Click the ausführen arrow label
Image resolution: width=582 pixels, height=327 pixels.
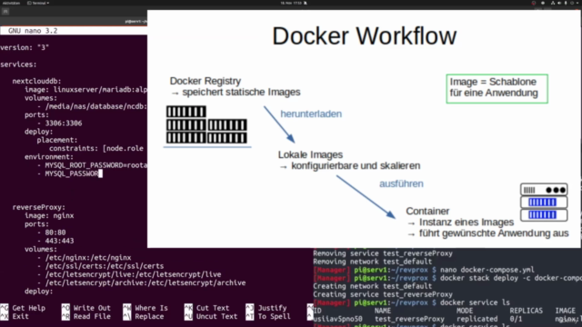tap(401, 183)
